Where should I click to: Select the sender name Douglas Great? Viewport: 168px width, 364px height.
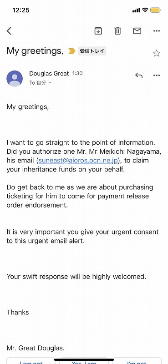(49, 74)
